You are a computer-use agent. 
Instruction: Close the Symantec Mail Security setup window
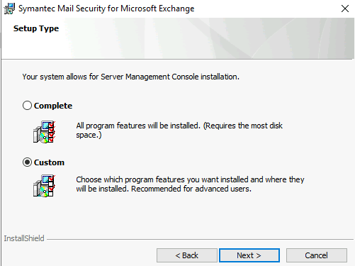(345, 9)
